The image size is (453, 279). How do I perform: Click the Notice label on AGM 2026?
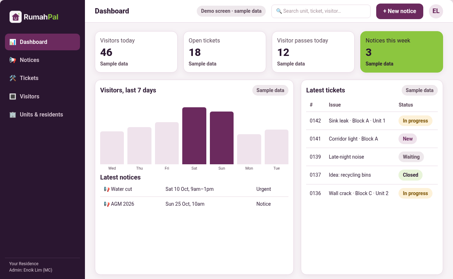pos(264,204)
